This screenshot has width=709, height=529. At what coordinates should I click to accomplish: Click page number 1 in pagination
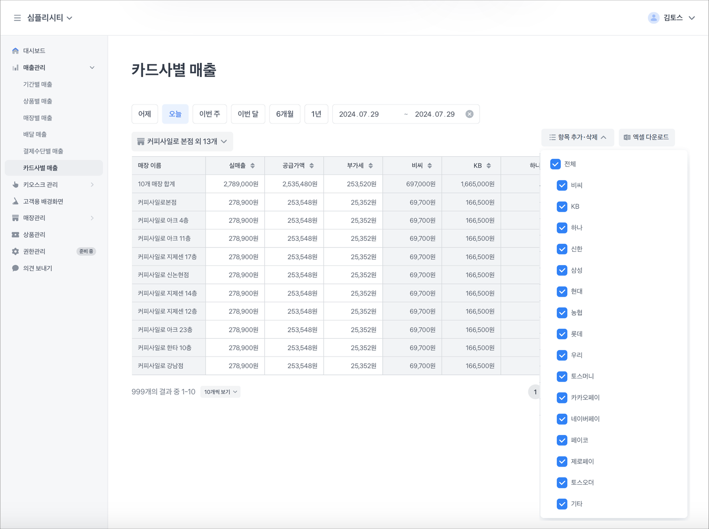535,392
